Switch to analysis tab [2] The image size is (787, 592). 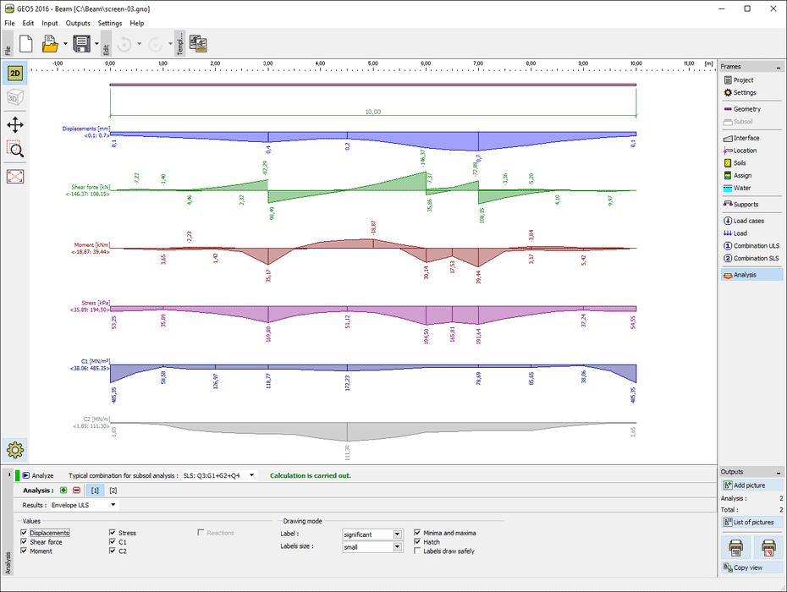[113, 491]
